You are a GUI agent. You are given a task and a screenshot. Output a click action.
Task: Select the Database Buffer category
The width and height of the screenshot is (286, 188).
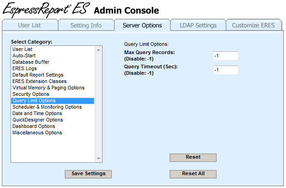53,62
